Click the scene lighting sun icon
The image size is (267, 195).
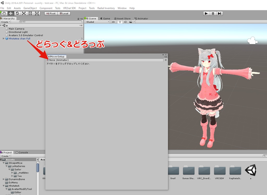click(x=120, y=22)
